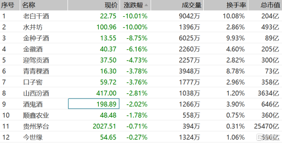This screenshot has height=143, width=282.
Task: Click the 金种子酒 stock name
Action: click(x=36, y=38)
